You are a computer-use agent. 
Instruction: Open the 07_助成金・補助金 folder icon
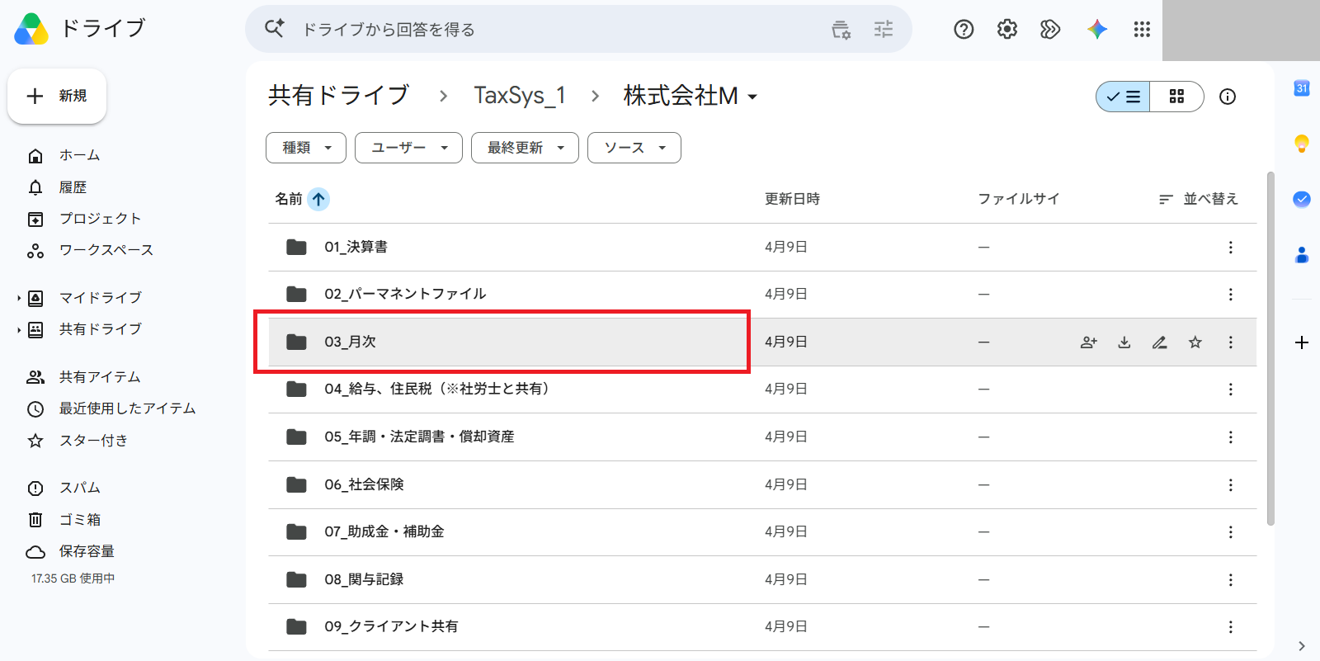tap(296, 532)
